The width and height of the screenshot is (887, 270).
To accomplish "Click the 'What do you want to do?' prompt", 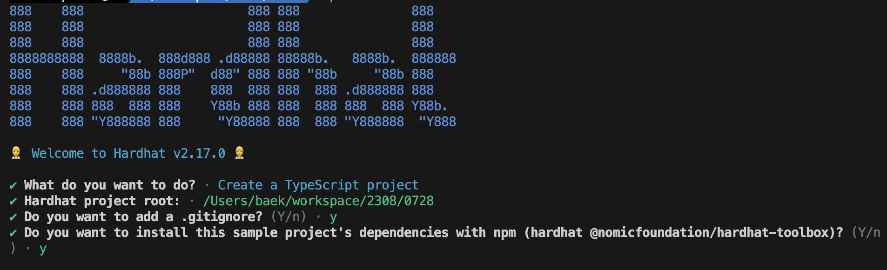I will (110, 185).
